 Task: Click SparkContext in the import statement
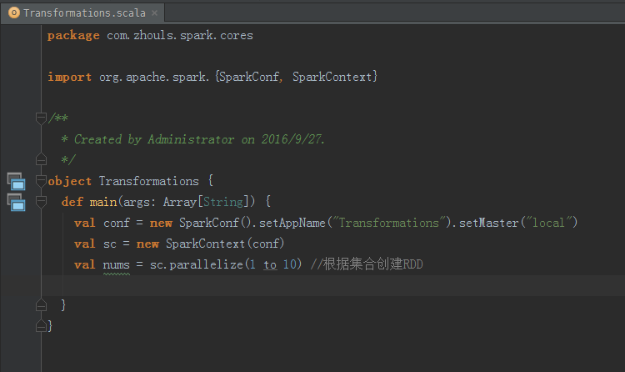coord(332,77)
